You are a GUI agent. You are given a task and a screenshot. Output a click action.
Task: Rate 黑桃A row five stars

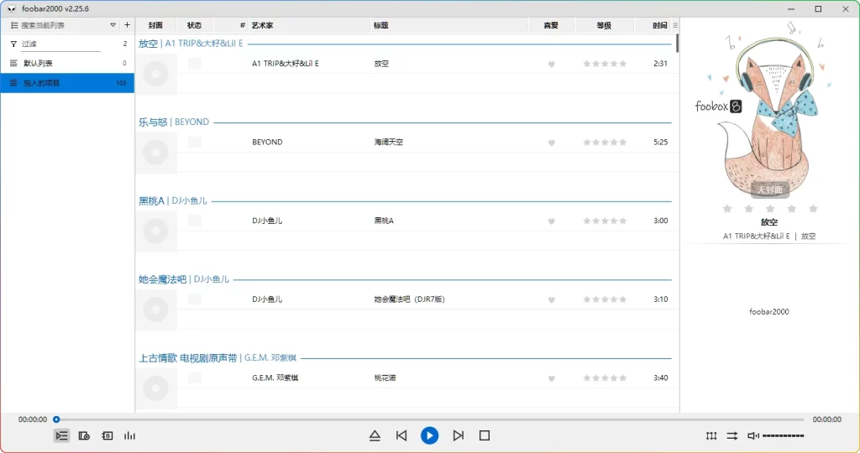(x=622, y=221)
